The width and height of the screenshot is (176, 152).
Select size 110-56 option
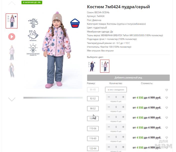pyautogui.click(x=93, y=129)
